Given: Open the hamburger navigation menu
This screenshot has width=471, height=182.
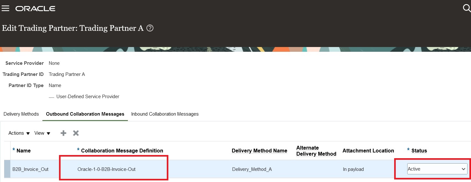Looking at the screenshot, I should click(5, 9).
